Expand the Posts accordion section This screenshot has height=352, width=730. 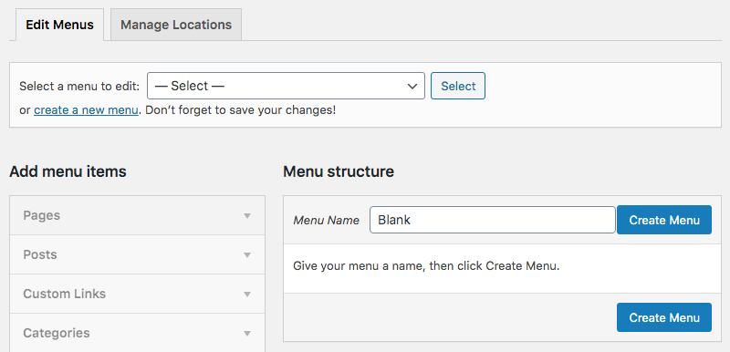[138, 254]
